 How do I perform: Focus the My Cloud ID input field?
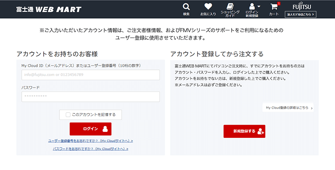90,75
